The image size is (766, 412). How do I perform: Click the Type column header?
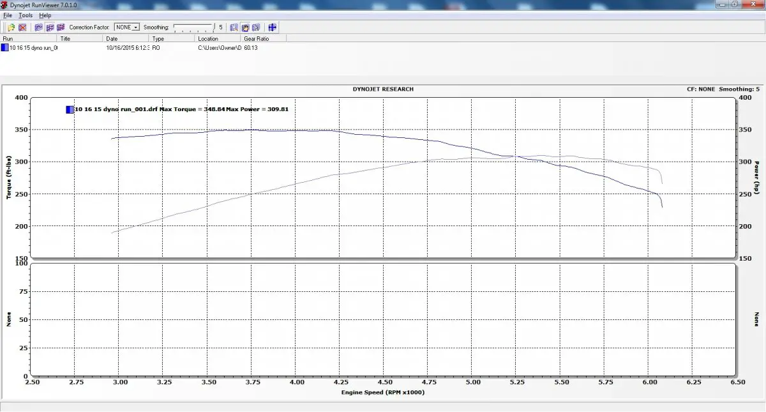point(173,38)
